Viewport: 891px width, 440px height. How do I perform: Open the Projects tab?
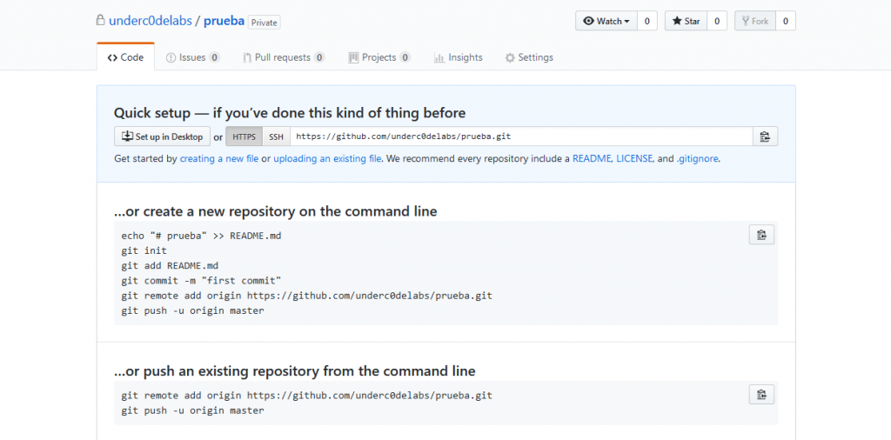tap(379, 57)
